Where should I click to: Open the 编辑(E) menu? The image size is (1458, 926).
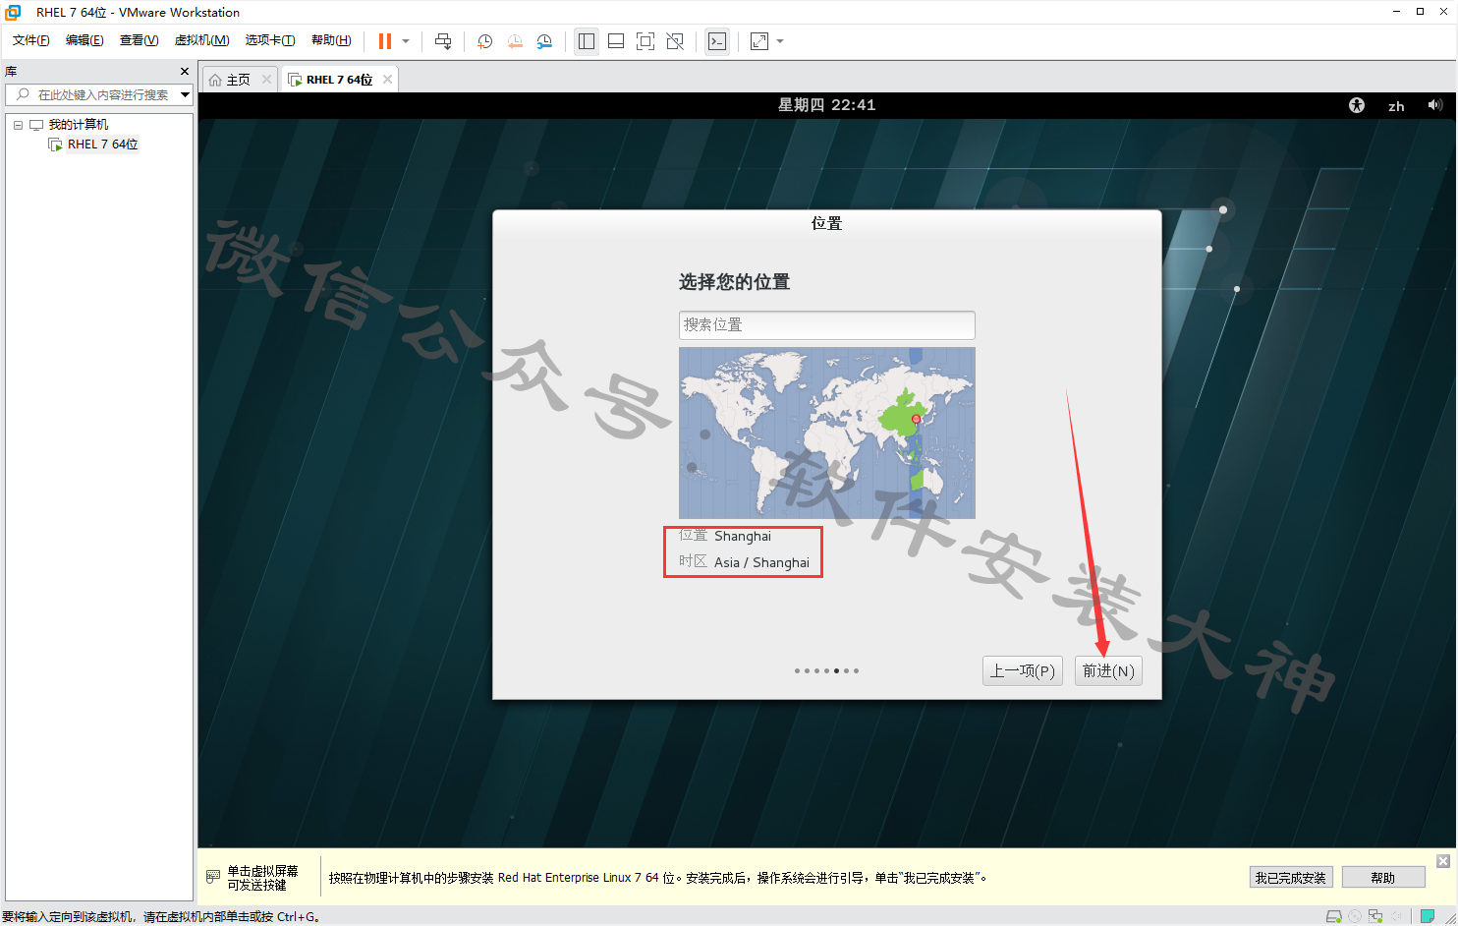tap(84, 40)
